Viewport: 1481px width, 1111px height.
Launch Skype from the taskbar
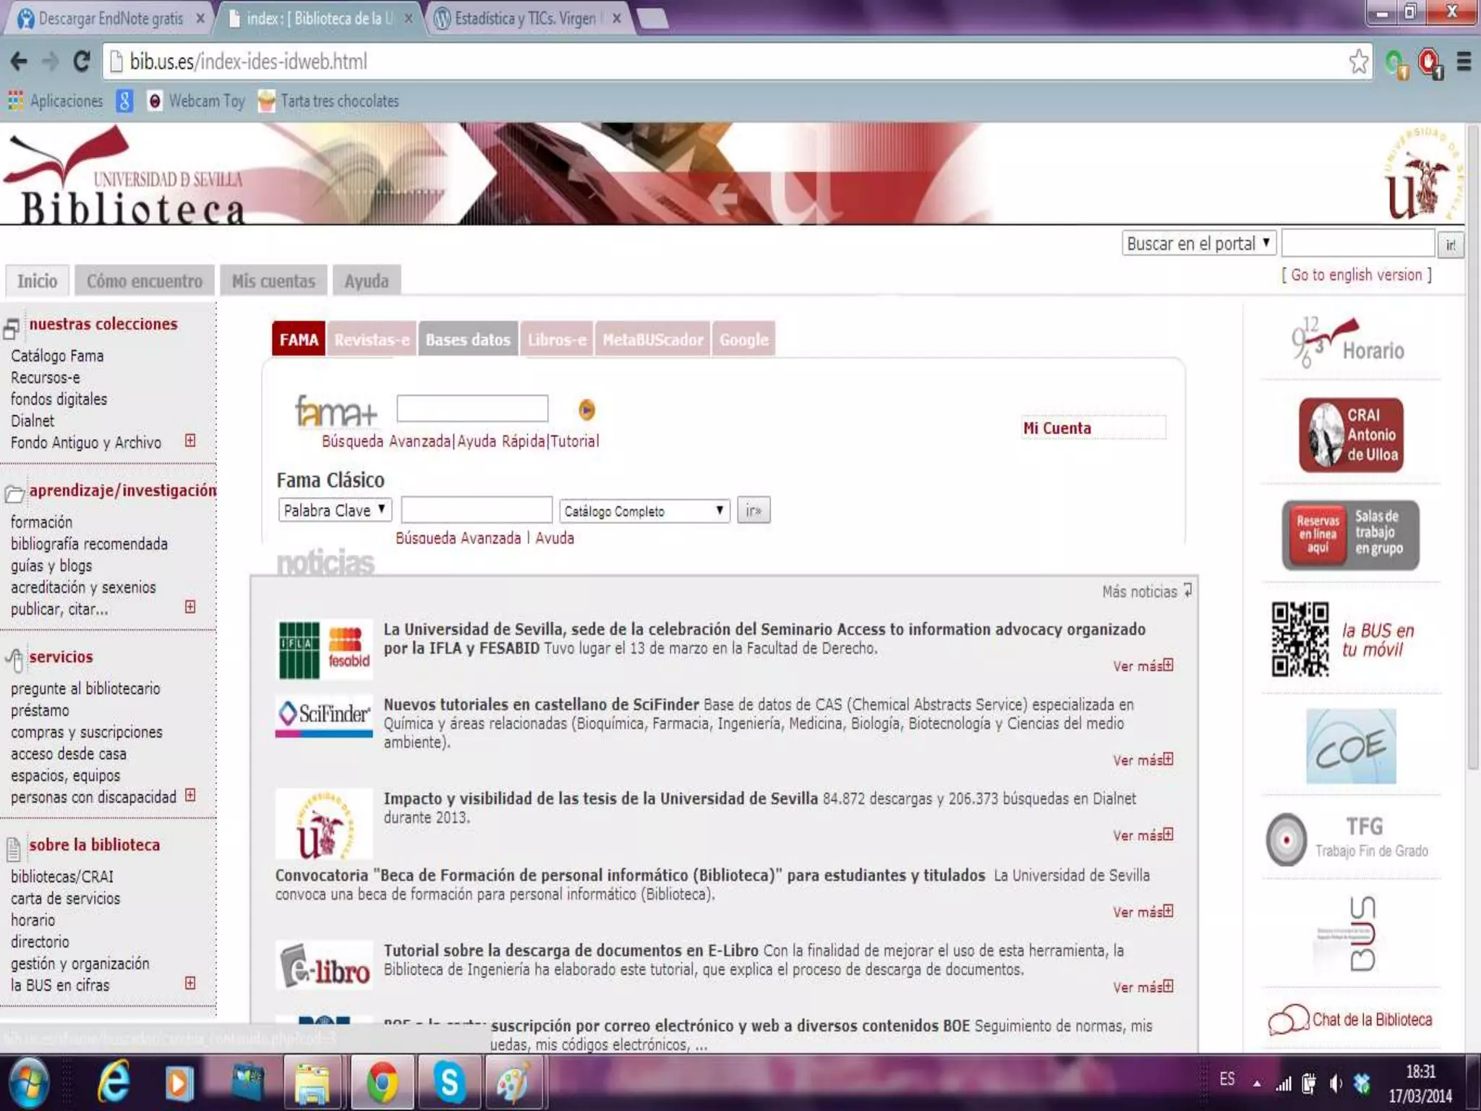point(448,1083)
